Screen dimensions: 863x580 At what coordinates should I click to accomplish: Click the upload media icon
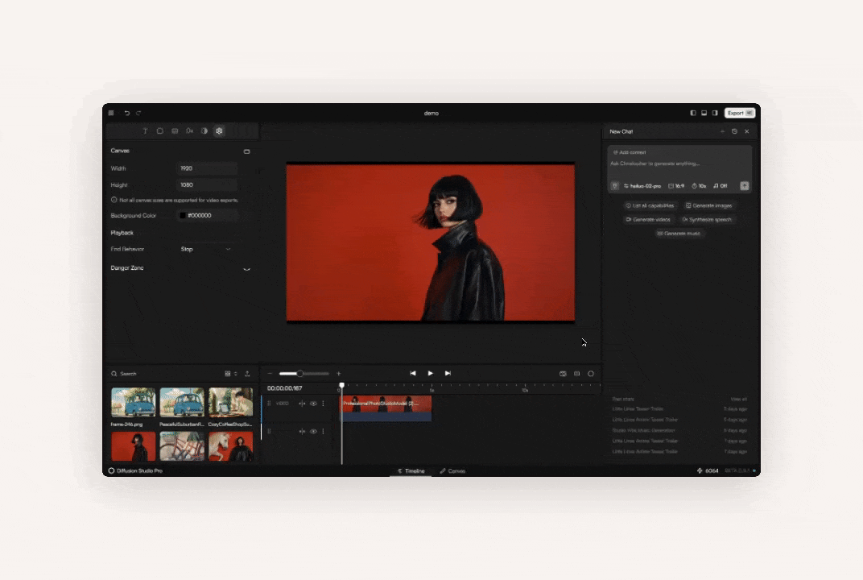[x=247, y=374]
